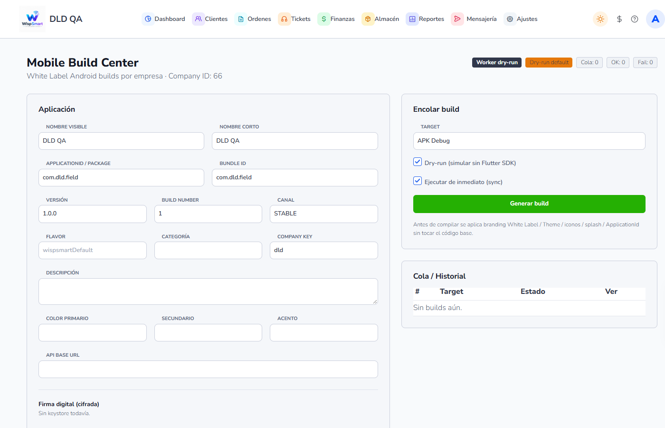
Task: Click the Tickets headset icon
Action: (284, 19)
